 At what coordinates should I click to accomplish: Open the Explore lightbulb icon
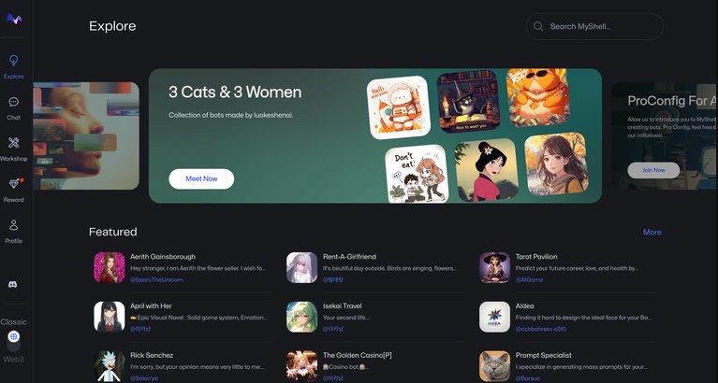click(x=14, y=61)
